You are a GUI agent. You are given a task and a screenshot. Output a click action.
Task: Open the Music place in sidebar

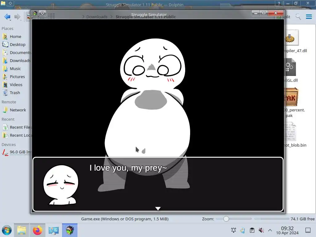point(15,69)
